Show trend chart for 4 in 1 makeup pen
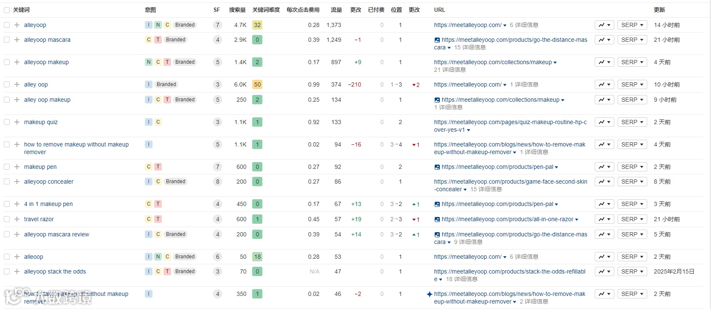711x309 pixels. tap(605, 204)
